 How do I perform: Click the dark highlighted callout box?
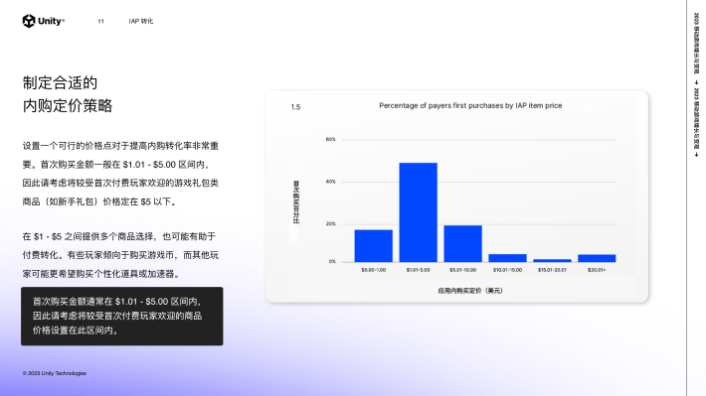tap(122, 316)
